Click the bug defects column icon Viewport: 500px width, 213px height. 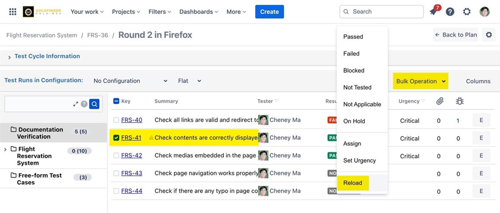(x=460, y=101)
